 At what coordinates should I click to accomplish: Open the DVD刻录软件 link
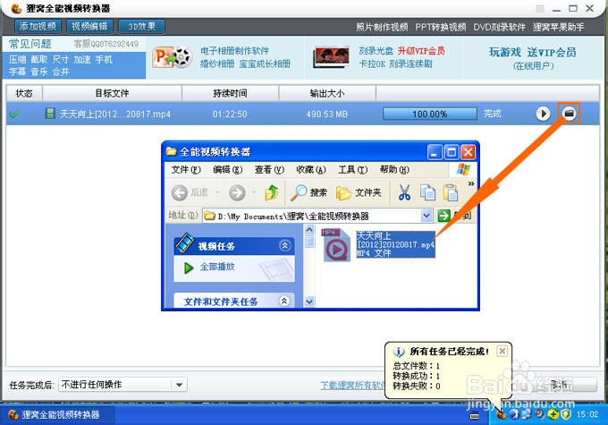pos(499,27)
